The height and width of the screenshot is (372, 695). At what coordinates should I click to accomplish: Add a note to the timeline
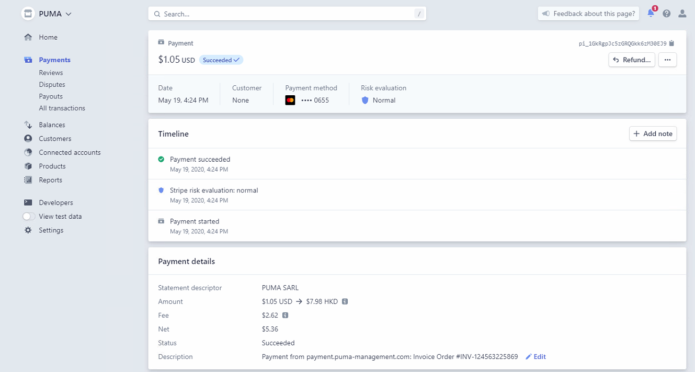click(653, 134)
